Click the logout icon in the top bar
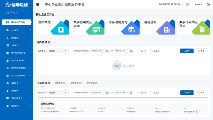The height and width of the screenshot is (120, 213). click(208, 4)
